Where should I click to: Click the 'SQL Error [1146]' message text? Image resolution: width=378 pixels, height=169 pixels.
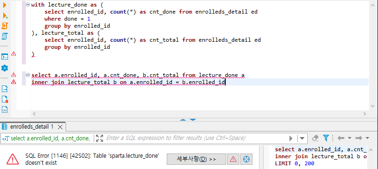pyautogui.click(x=92, y=159)
